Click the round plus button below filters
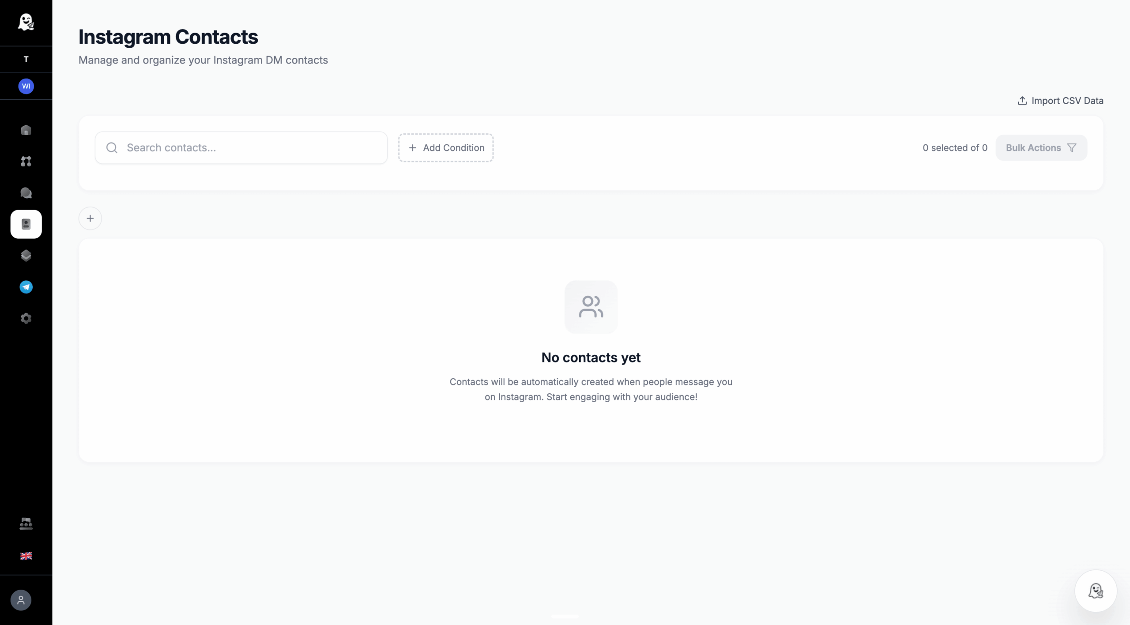 (x=90, y=218)
